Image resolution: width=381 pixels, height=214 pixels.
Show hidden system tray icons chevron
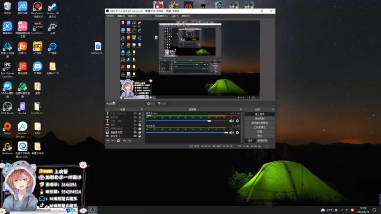342,210
